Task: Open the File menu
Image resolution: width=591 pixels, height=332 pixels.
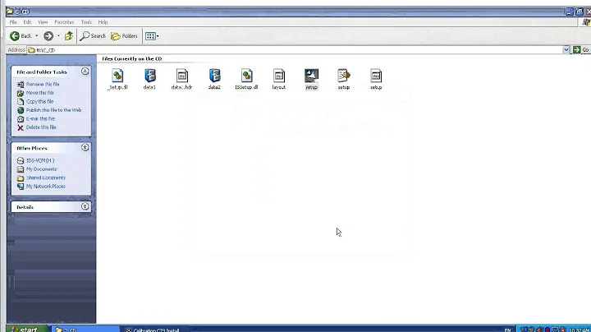Action: click(13, 22)
